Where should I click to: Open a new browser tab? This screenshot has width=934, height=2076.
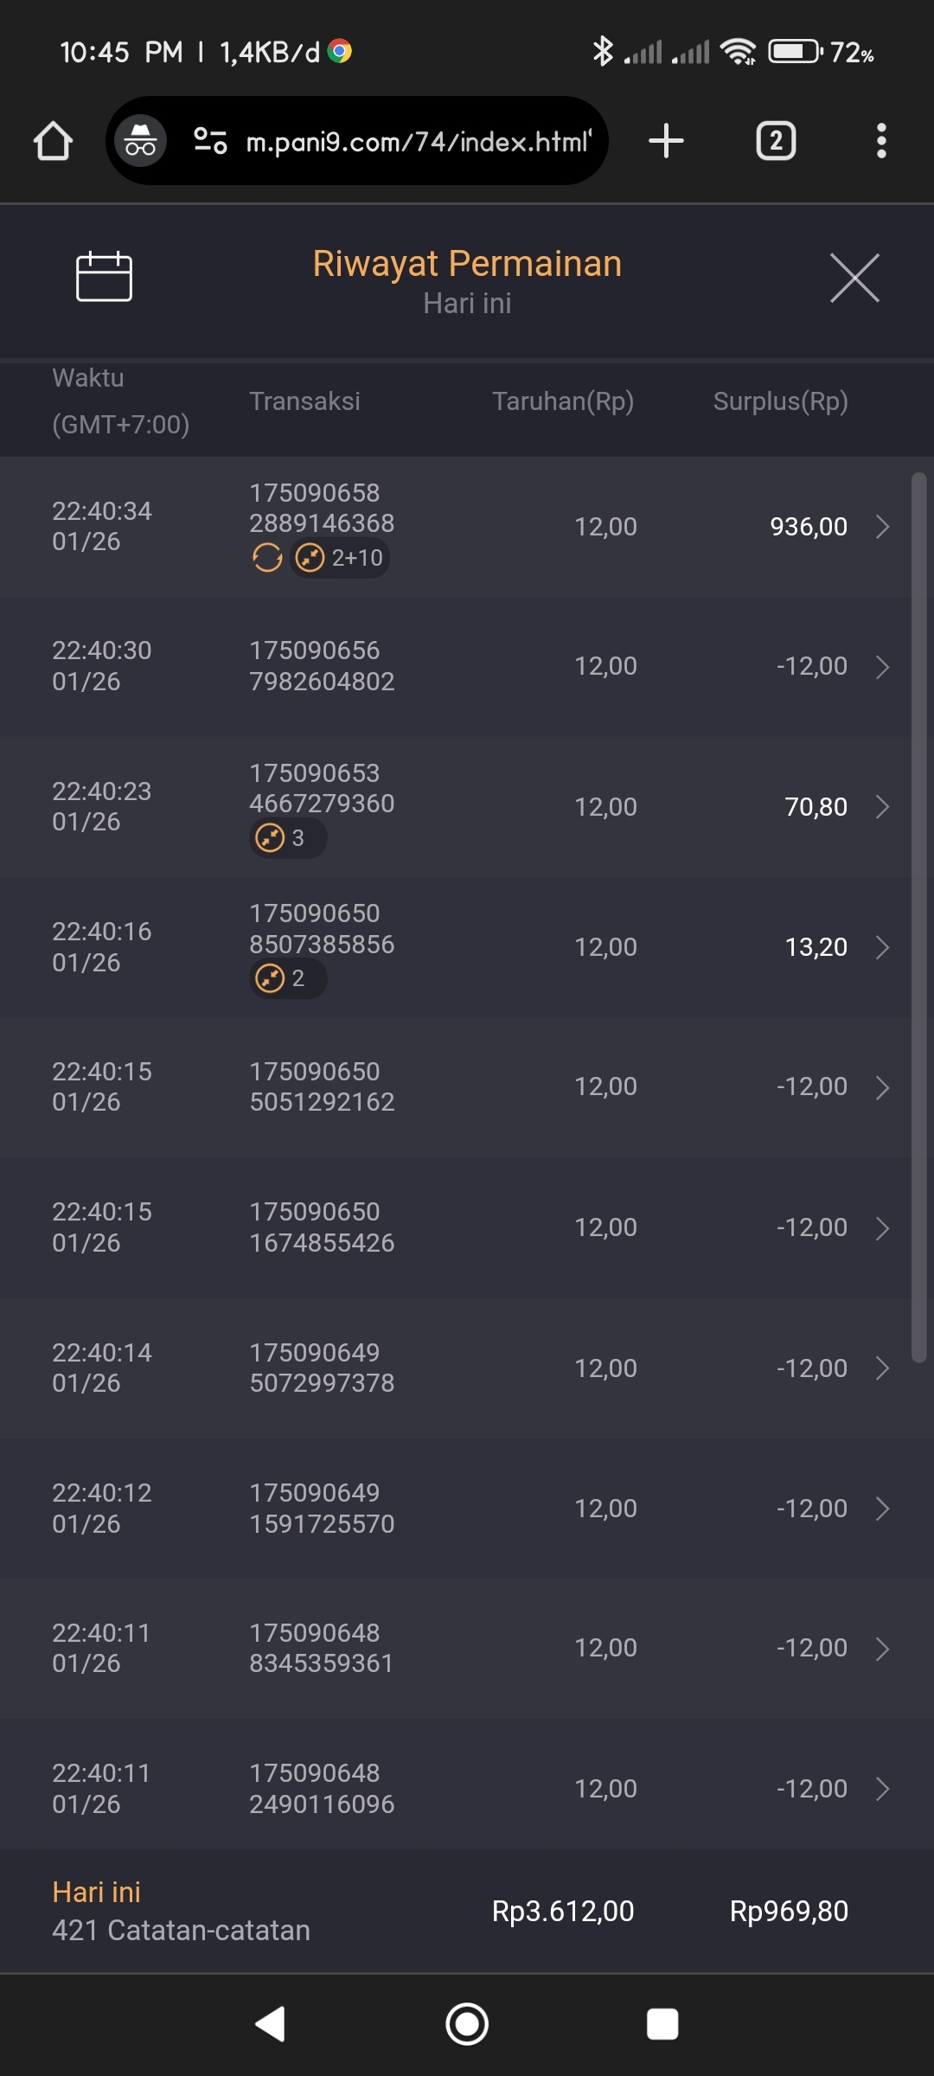[x=666, y=141]
